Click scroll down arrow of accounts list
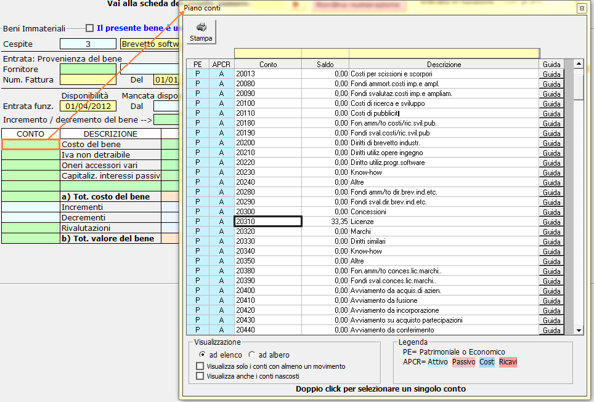Viewport: 594px width, 402px height. click(579, 330)
